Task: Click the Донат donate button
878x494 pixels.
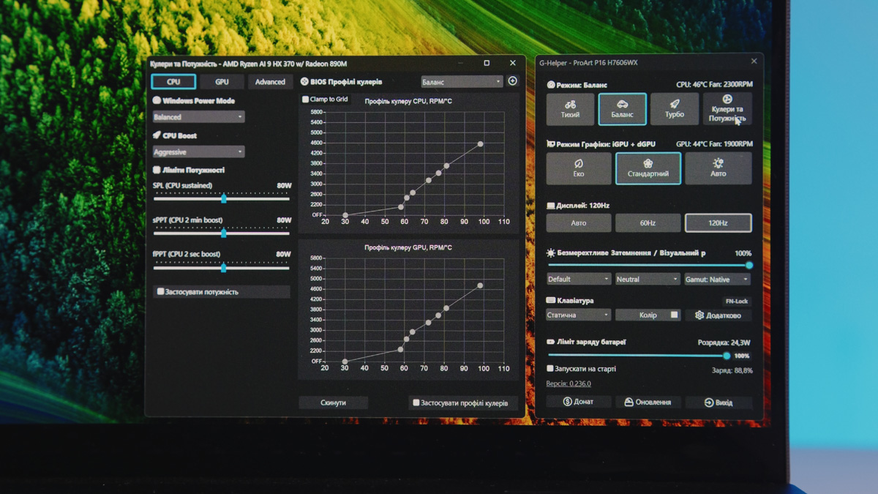Action: pyautogui.click(x=579, y=402)
